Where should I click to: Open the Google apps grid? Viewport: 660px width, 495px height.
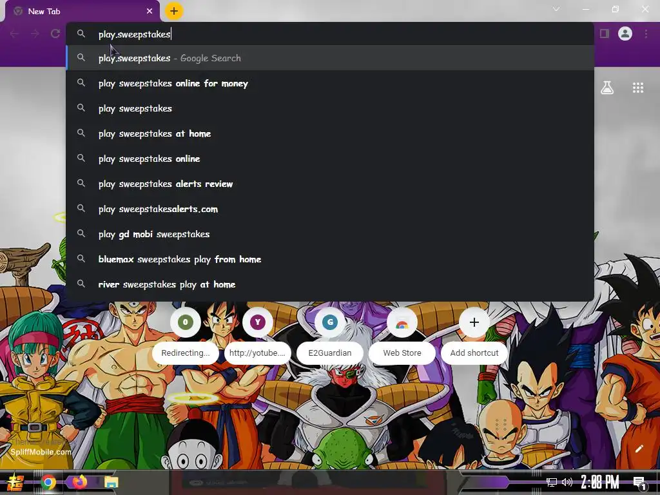(x=637, y=88)
